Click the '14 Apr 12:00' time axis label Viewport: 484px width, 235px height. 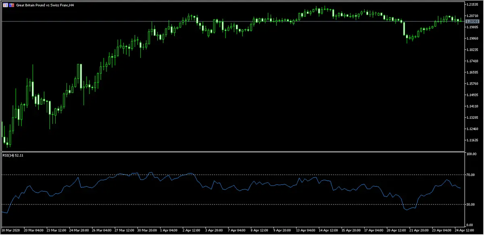pyautogui.click(x=328, y=231)
